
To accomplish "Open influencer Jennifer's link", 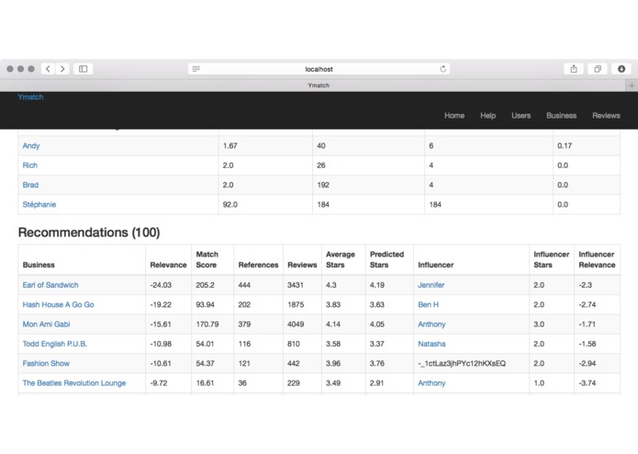I will point(431,285).
